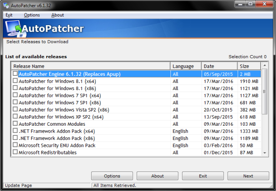
Task: Tick the Windows 8.1 (x86) release checkbox
Action: point(15,88)
